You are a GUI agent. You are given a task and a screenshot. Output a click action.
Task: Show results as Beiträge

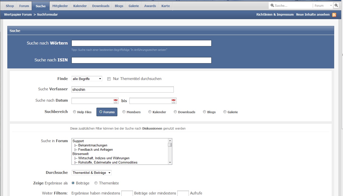pyautogui.click(x=73, y=183)
